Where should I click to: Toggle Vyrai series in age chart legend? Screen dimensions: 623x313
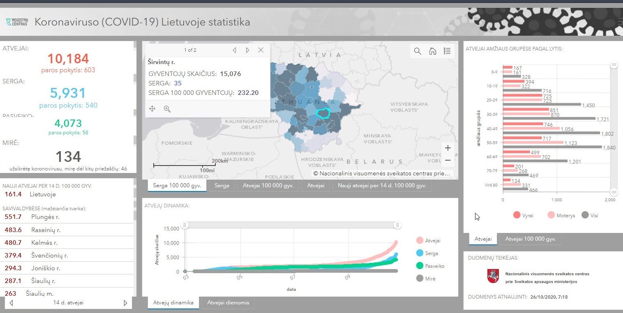click(523, 215)
